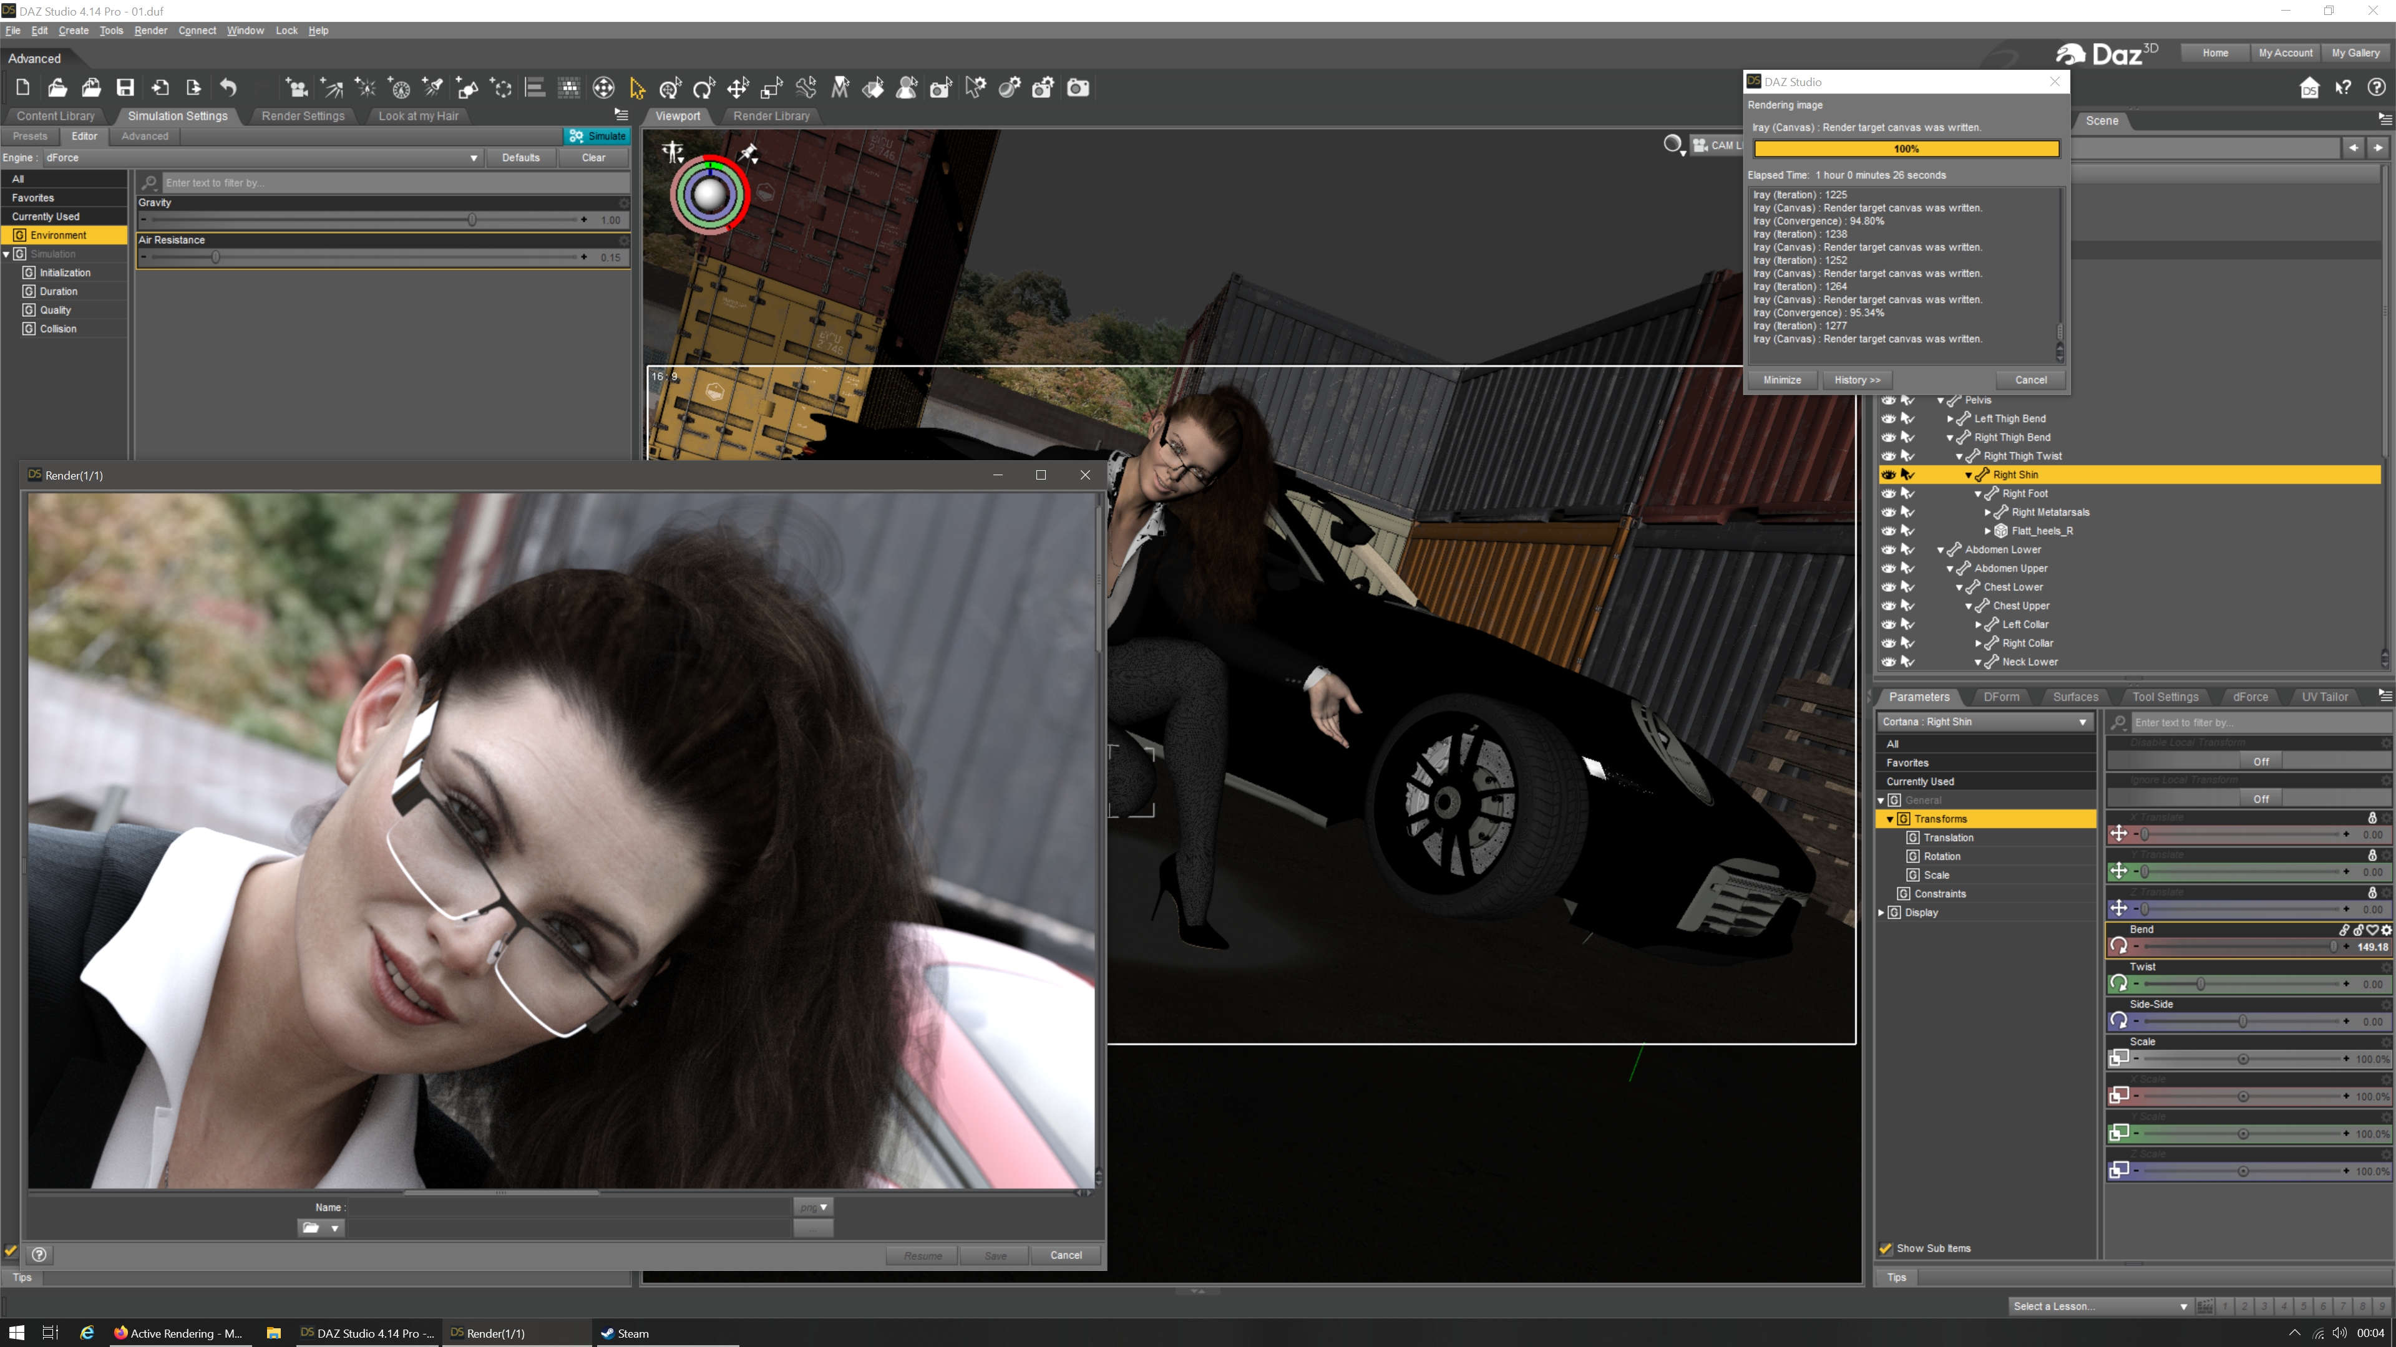Expand the Left Thigh Bend node
2396x1347 pixels.
pos(1949,419)
